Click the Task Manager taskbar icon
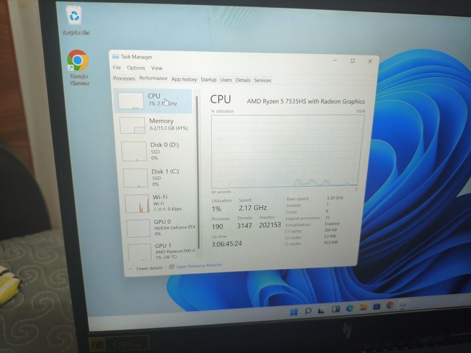 tap(403, 305)
